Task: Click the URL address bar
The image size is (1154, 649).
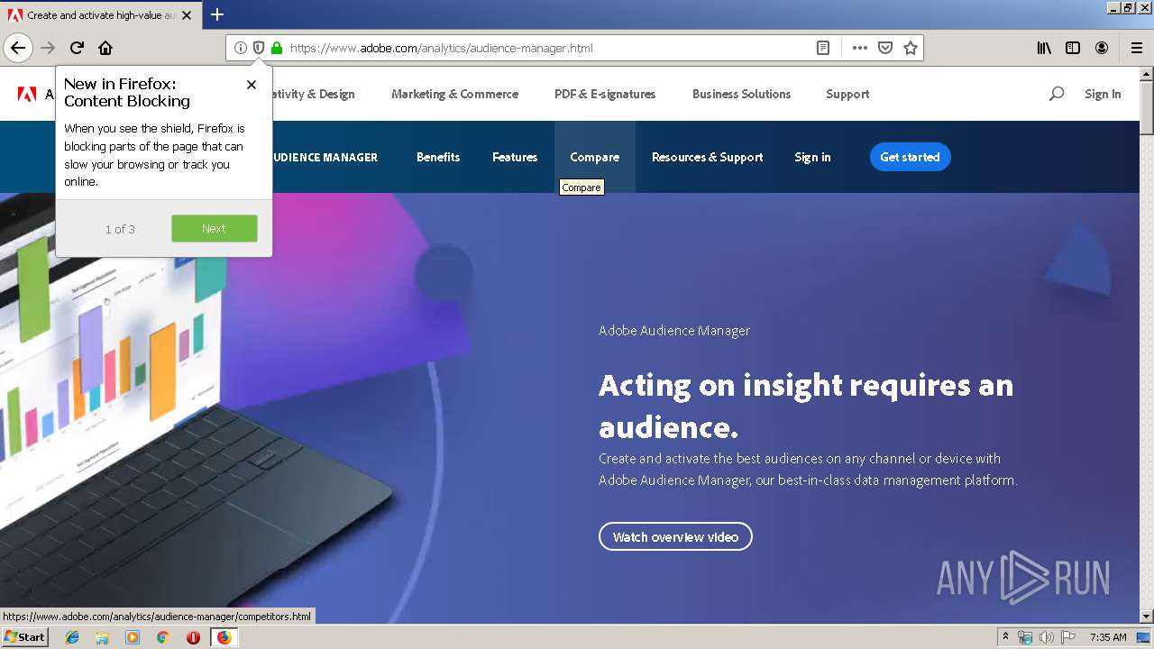Action: coord(550,48)
